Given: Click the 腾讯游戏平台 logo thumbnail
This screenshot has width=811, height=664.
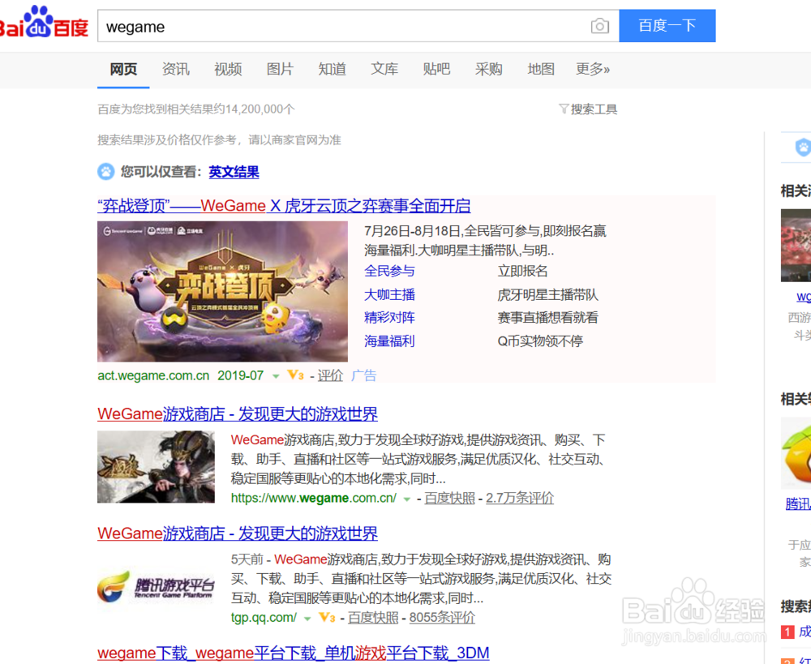Looking at the screenshot, I should (x=156, y=586).
